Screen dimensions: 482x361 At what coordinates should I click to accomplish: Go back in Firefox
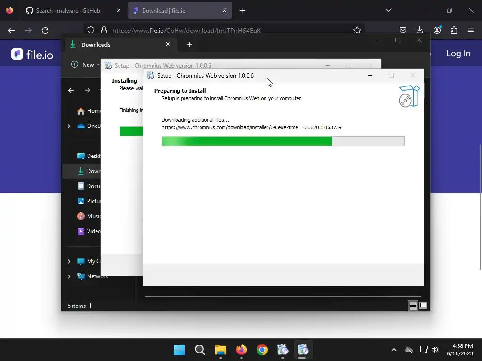pos(11,31)
